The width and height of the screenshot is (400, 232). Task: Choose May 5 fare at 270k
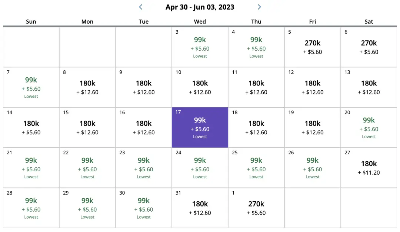(313, 47)
